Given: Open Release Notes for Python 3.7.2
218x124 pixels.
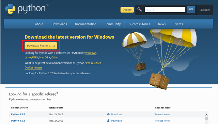Looking at the screenshot, I should point(162,114).
